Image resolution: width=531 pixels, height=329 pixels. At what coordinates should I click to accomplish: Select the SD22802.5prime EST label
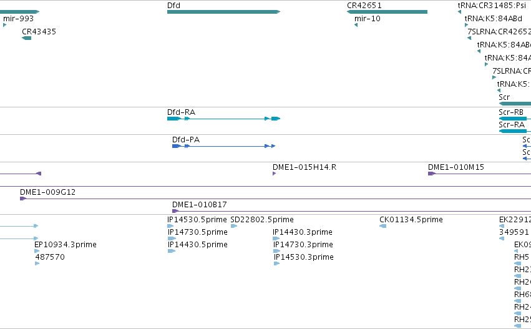[262, 220]
